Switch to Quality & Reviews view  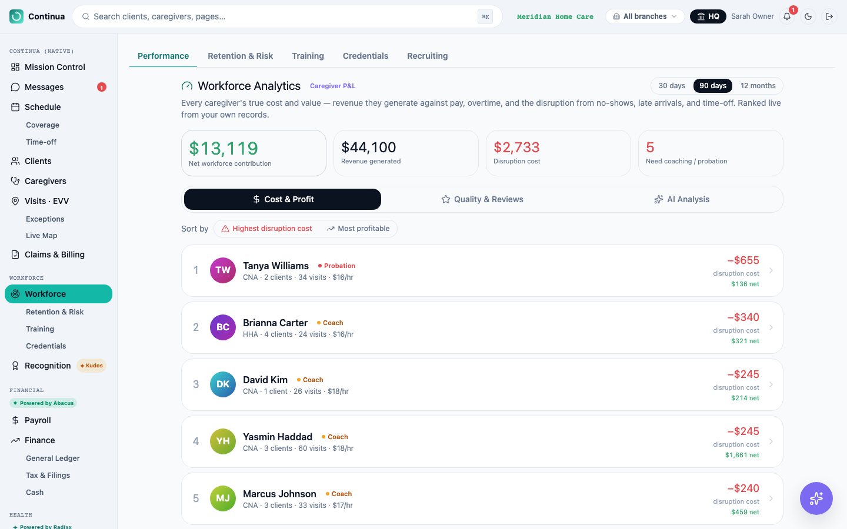(482, 199)
